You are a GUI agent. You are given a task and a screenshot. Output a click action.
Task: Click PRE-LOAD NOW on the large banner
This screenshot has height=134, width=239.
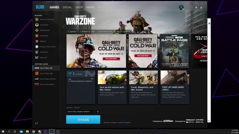pos(111,59)
